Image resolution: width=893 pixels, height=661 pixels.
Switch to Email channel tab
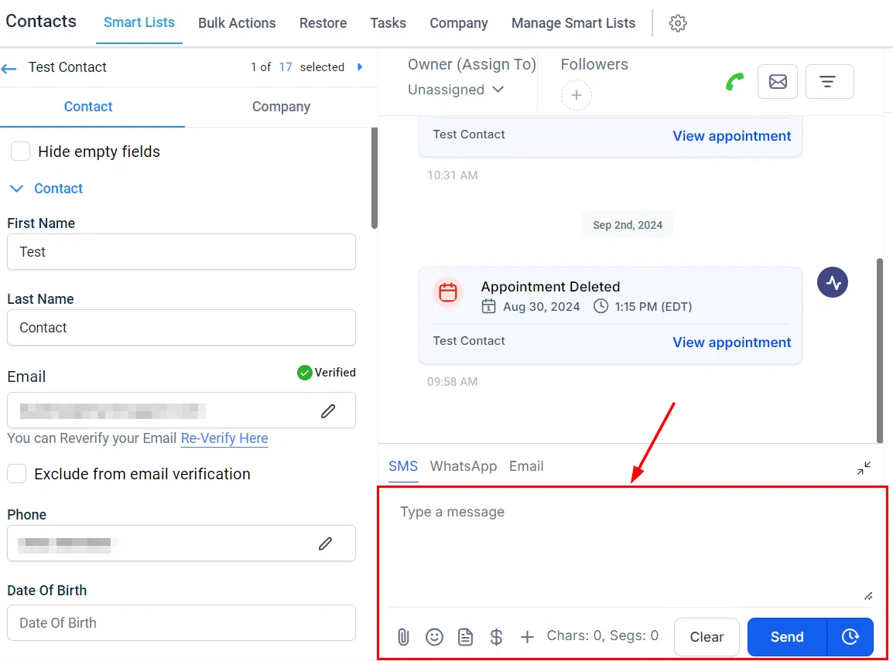click(x=526, y=466)
